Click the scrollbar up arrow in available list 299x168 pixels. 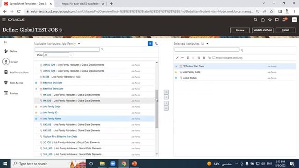(x=157, y=63)
